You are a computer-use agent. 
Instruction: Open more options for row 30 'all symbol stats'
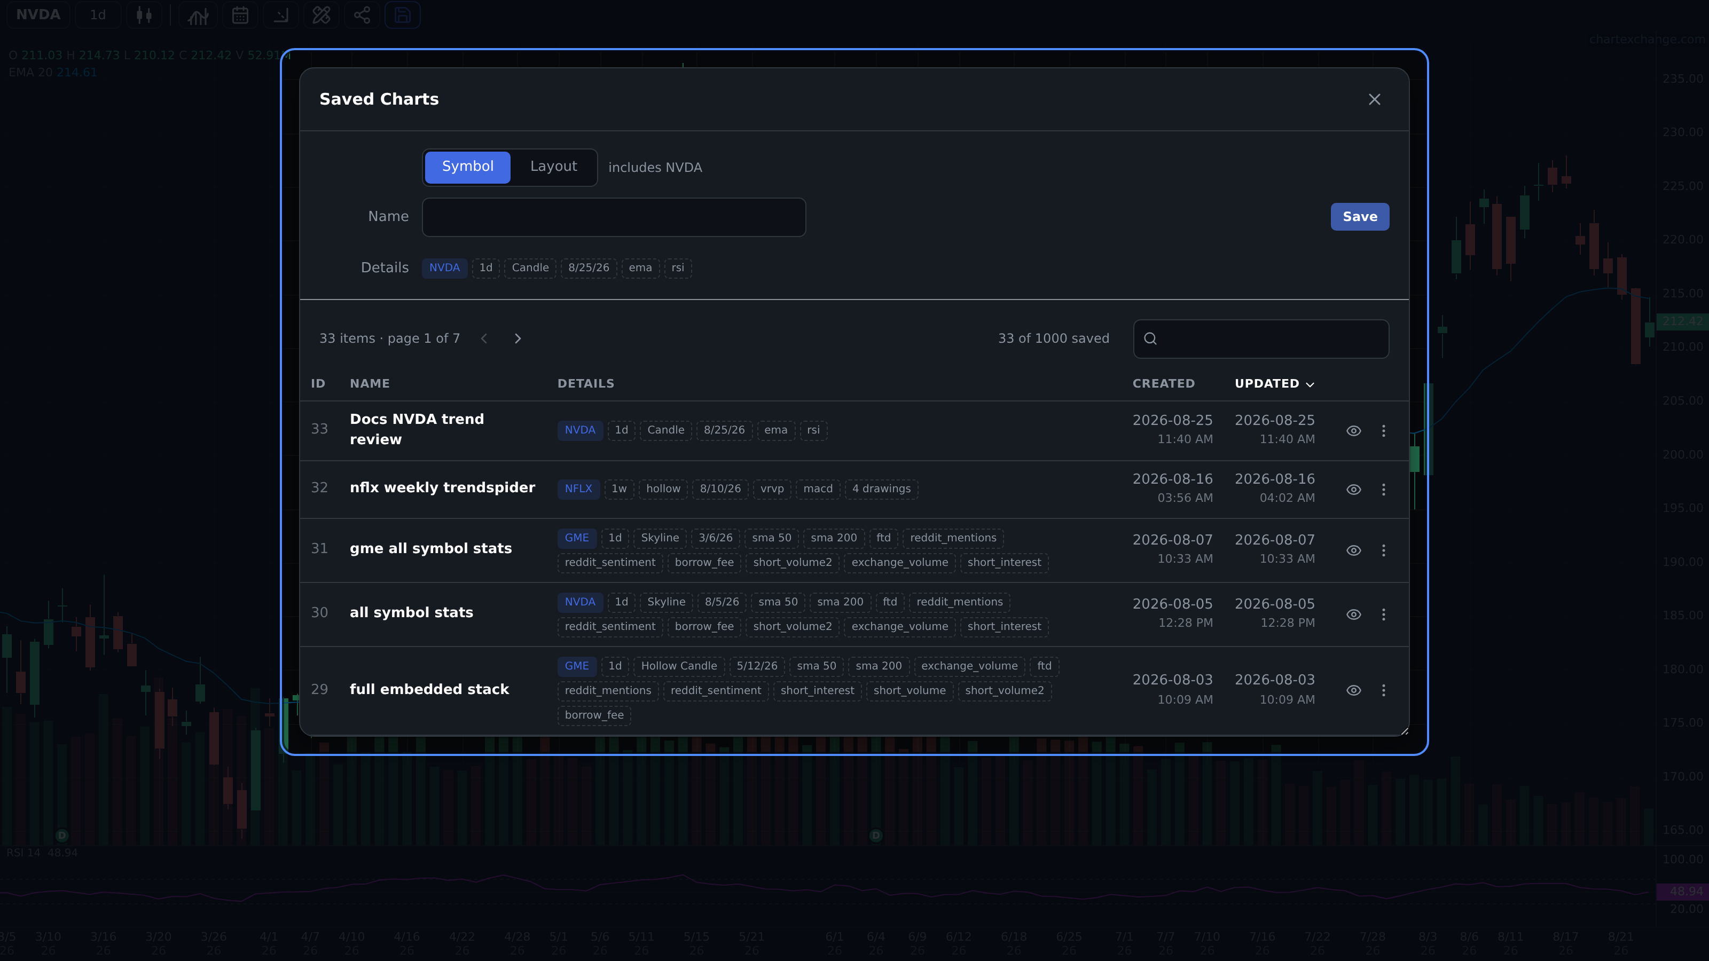[1383, 615]
